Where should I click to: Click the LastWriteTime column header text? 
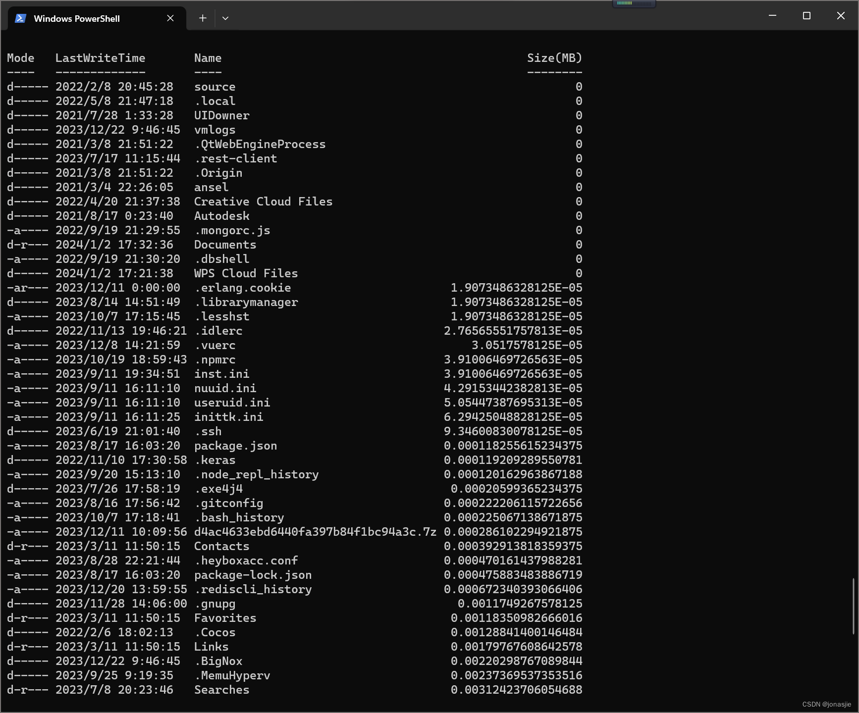[x=101, y=58]
